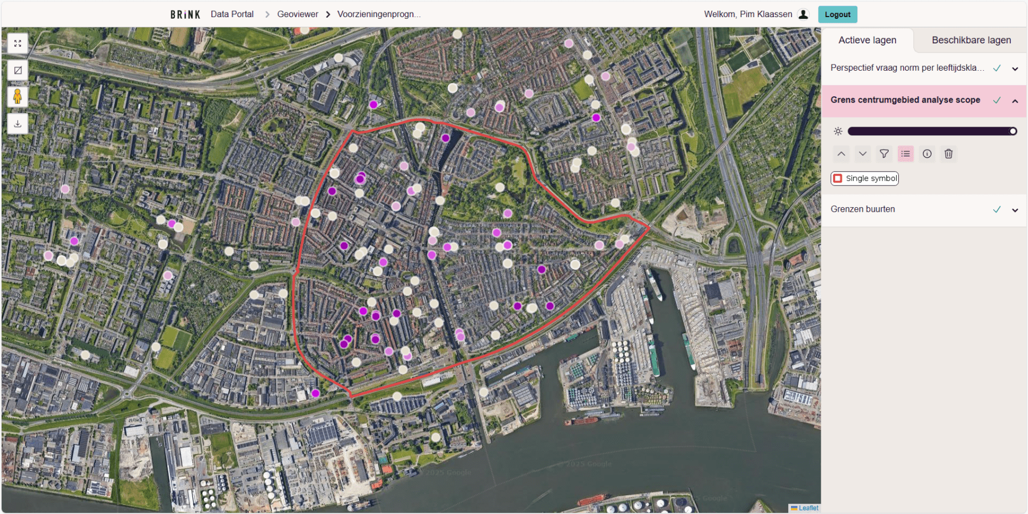Switch to the Beschikbare lagen tab
Image resolution: width=1028 pixels, height=514 pixels.
tap(971, 41)
